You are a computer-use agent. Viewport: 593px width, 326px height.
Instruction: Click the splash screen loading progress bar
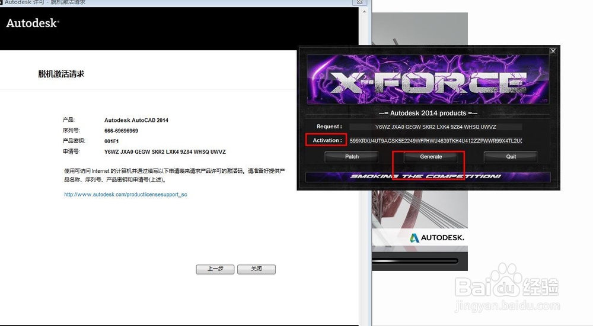click(x=415, y=261)
